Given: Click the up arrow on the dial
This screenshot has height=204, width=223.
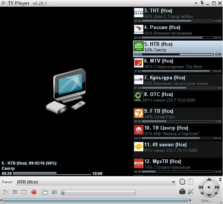Looking at the screenshot, I should click(209, 179).
